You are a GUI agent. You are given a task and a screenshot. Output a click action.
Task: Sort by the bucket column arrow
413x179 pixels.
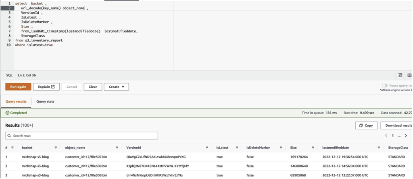pos(56,148)
